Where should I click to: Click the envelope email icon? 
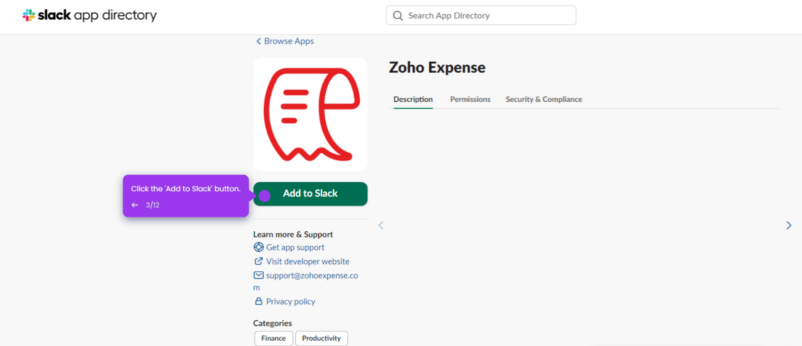(x=259, y=275)
